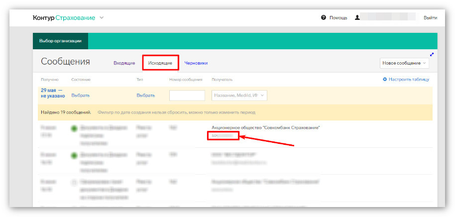Click green status dot of second message
This screenshot has width=455, height=217.
point(74,155)
